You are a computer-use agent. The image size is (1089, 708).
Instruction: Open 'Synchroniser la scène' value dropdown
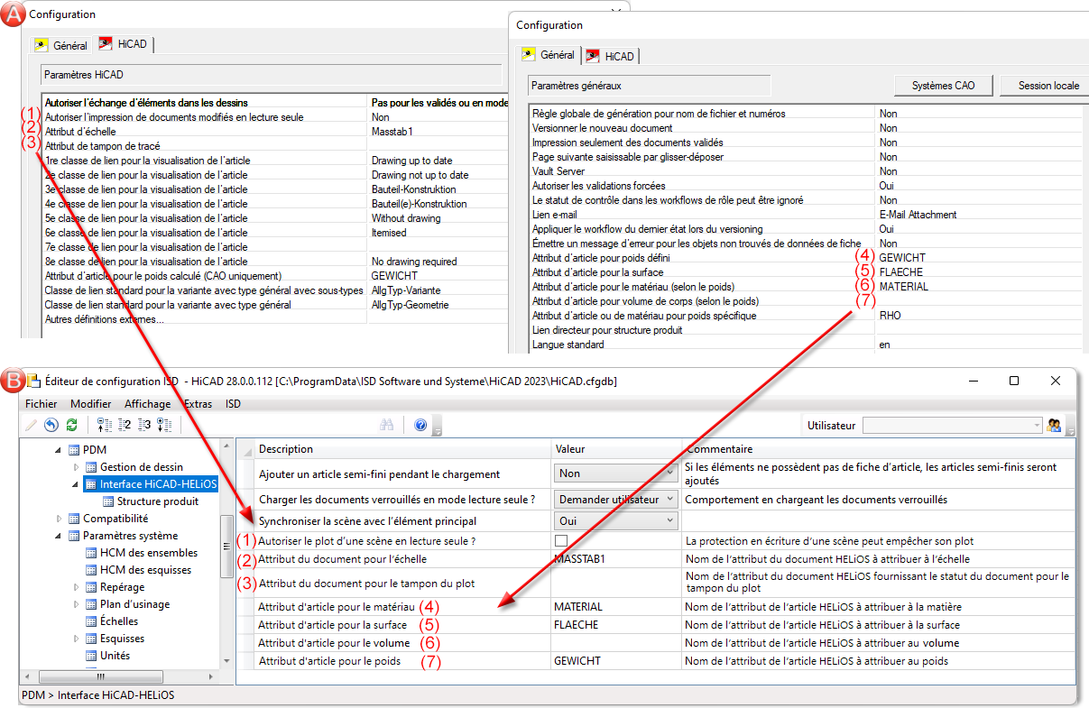tap(669, 520)
